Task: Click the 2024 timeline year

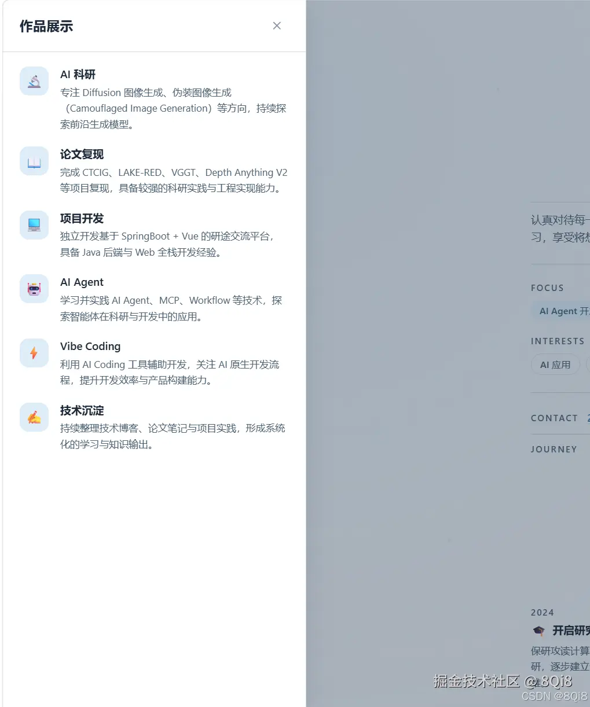Action: point(543,613)
